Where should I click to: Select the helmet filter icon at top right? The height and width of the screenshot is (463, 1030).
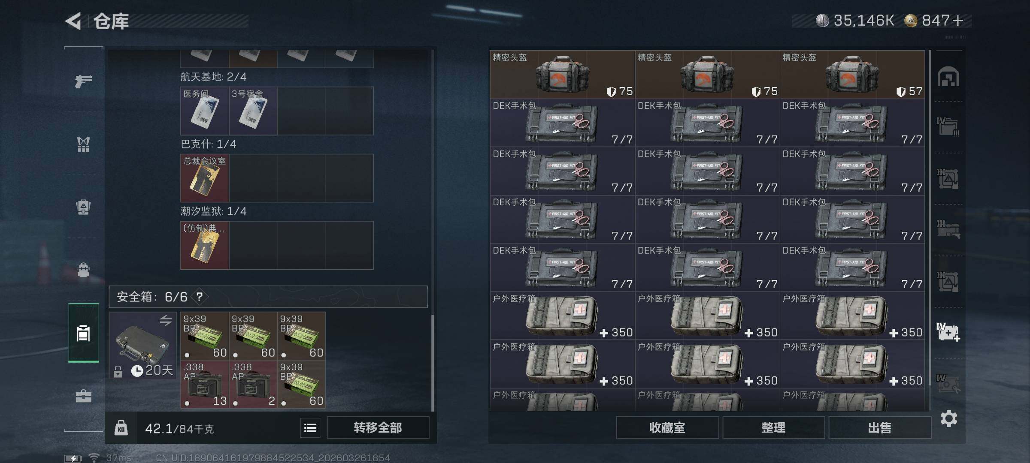[948, 77]
